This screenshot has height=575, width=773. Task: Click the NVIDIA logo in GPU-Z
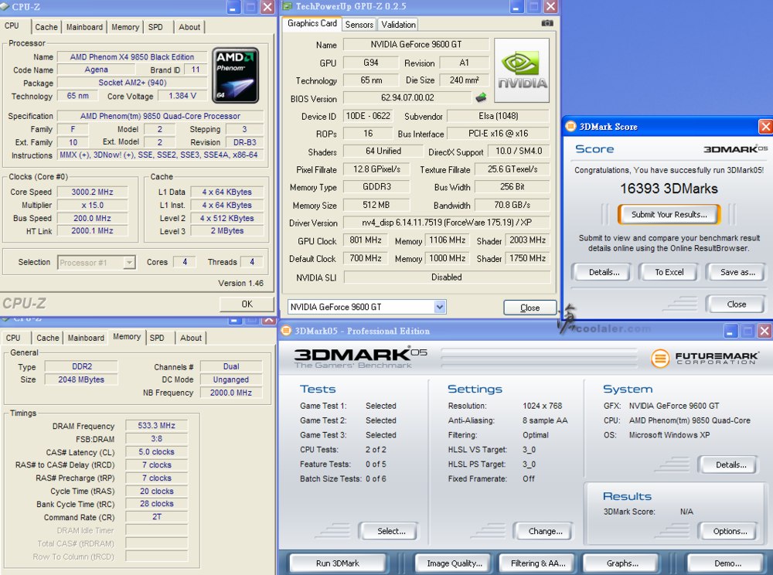point(522,70)
